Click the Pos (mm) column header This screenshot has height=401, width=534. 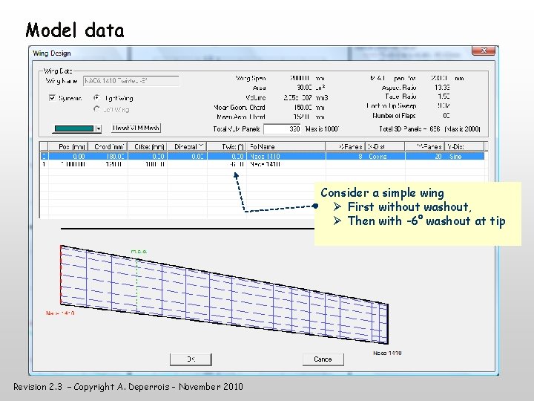68,146
